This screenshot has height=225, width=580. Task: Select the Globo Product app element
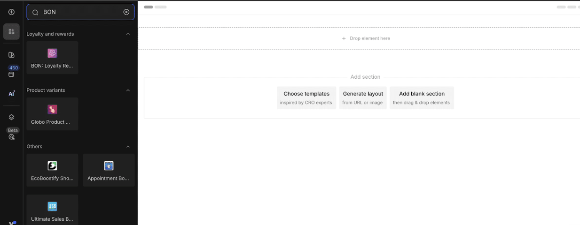(x=52, y=114)
